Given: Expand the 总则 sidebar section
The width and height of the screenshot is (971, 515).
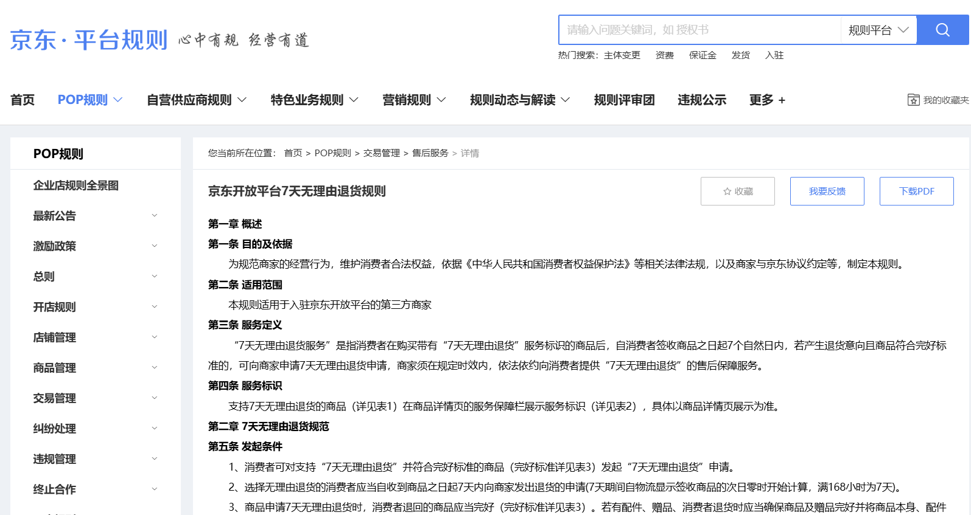Looking at the screenshot, I should click(x=155, y=276).
